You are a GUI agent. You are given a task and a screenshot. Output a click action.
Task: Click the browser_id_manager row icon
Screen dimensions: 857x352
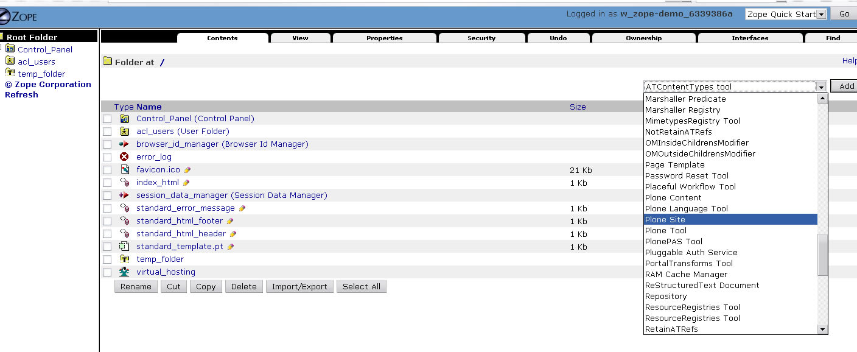click(125, 144)
